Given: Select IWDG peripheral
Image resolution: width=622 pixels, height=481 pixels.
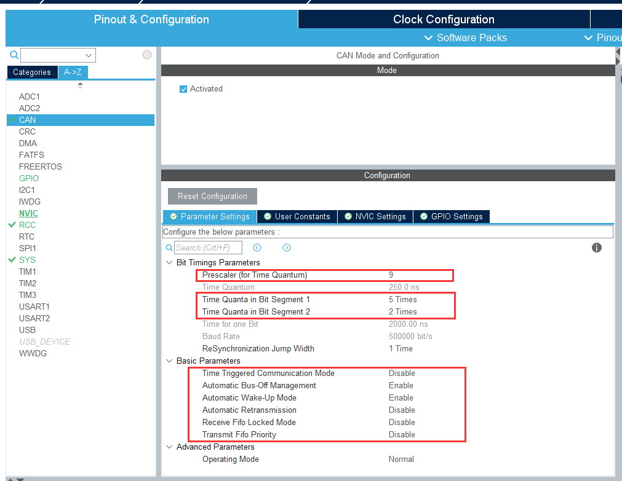Looking at the screenshot, I should tap(30, 201).
